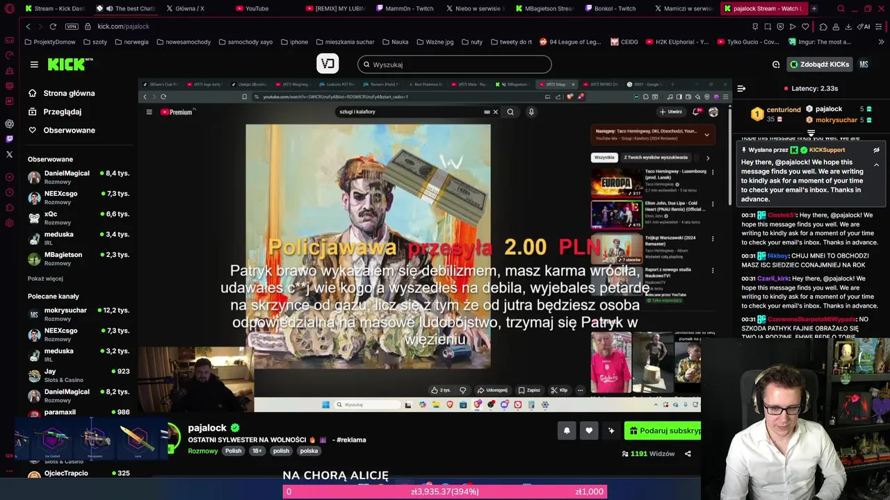Expand list with Pokaż więcej
890x500 pixels.
tap(45, 278)
